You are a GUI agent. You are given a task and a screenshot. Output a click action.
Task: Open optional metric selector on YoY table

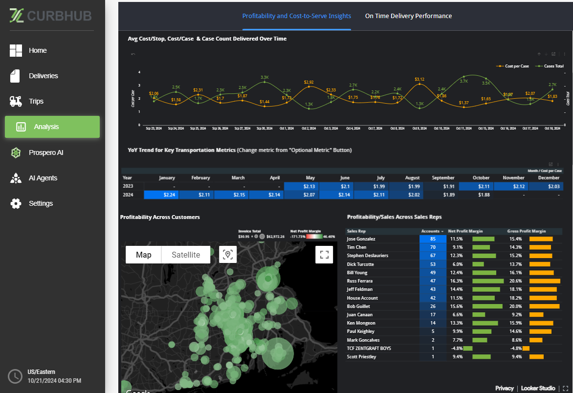tap(551, 164)
